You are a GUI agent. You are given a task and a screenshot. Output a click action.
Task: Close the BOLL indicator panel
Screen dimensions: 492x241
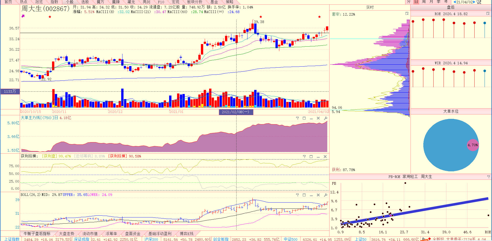318,195
